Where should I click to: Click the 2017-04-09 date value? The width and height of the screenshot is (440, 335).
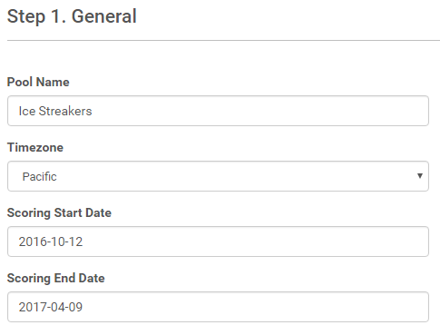51,307
